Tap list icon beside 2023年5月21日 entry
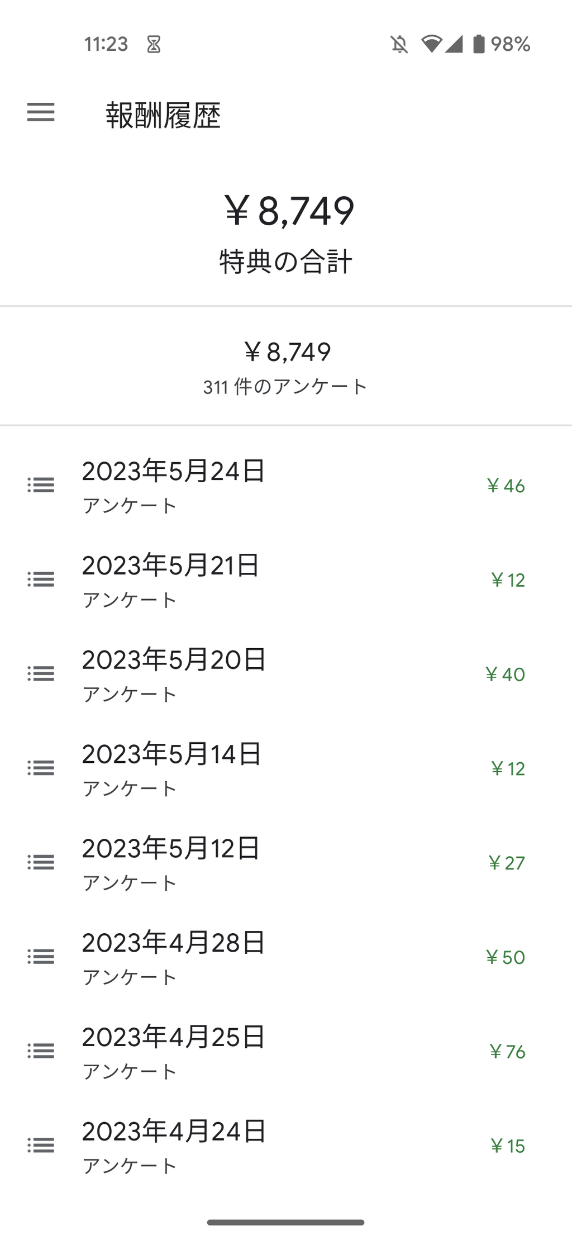The image size is (572, 1240). pos(41,579)
